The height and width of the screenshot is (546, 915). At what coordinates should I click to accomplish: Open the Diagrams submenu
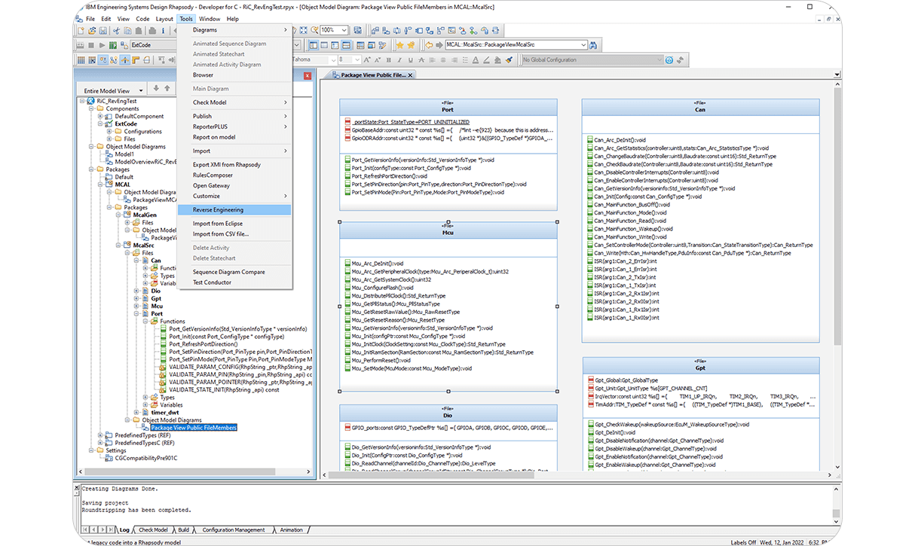(234, 30)
